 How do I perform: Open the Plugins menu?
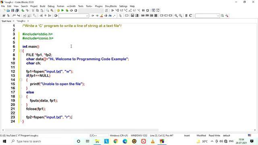pyautogui.click(x=99, y=6)
